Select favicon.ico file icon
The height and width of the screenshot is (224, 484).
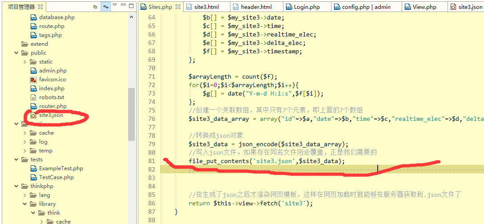point(33,80)
